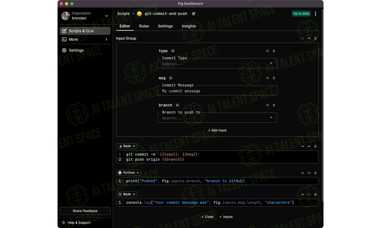Viewport: 381px width, 228px height.
Task: Delete the Node code block
Action: pos(315,195)
